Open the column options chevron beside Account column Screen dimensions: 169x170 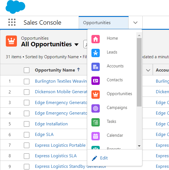148,70
